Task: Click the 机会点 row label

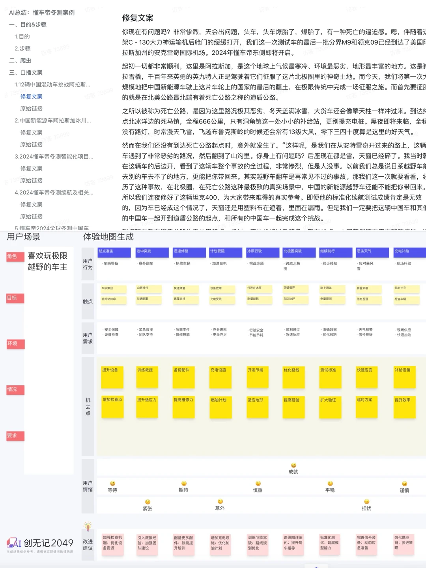Action: pos(88,406)
